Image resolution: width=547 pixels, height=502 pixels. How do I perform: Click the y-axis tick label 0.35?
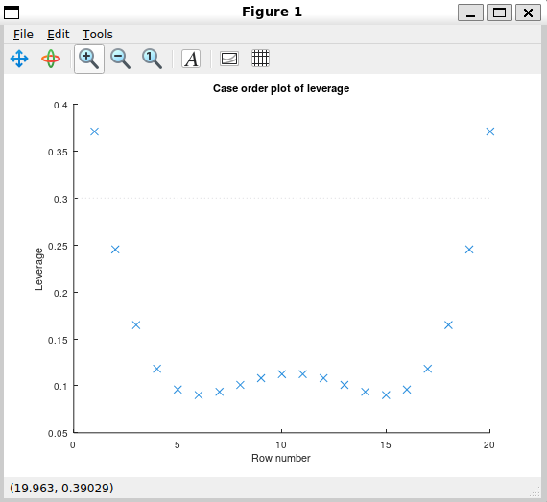pos(58,152)
